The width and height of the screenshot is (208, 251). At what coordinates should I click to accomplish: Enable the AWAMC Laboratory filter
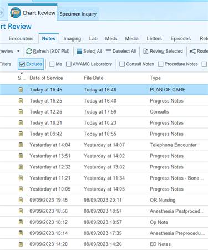point(69,64)
